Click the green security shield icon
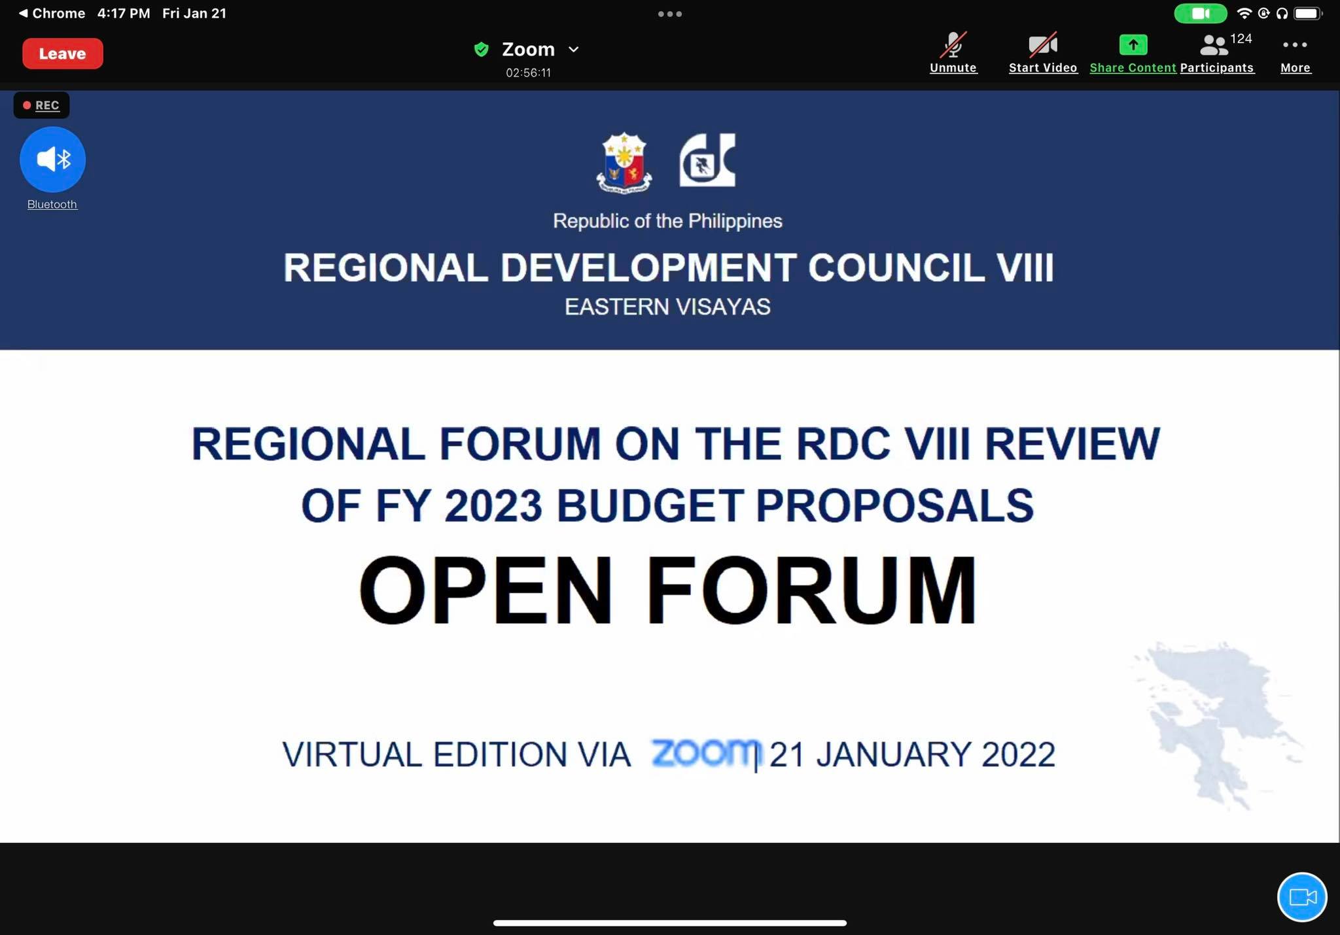 click(x=482, y=50)
